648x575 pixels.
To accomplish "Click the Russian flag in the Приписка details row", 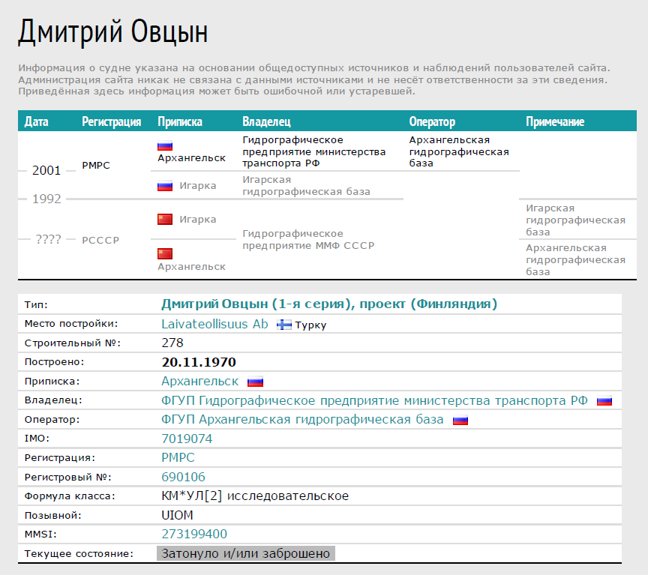I will (x=256, y=382).
